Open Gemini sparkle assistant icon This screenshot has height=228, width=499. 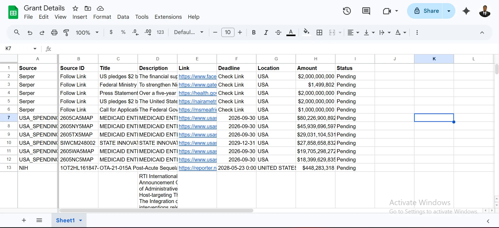point(466,11)
